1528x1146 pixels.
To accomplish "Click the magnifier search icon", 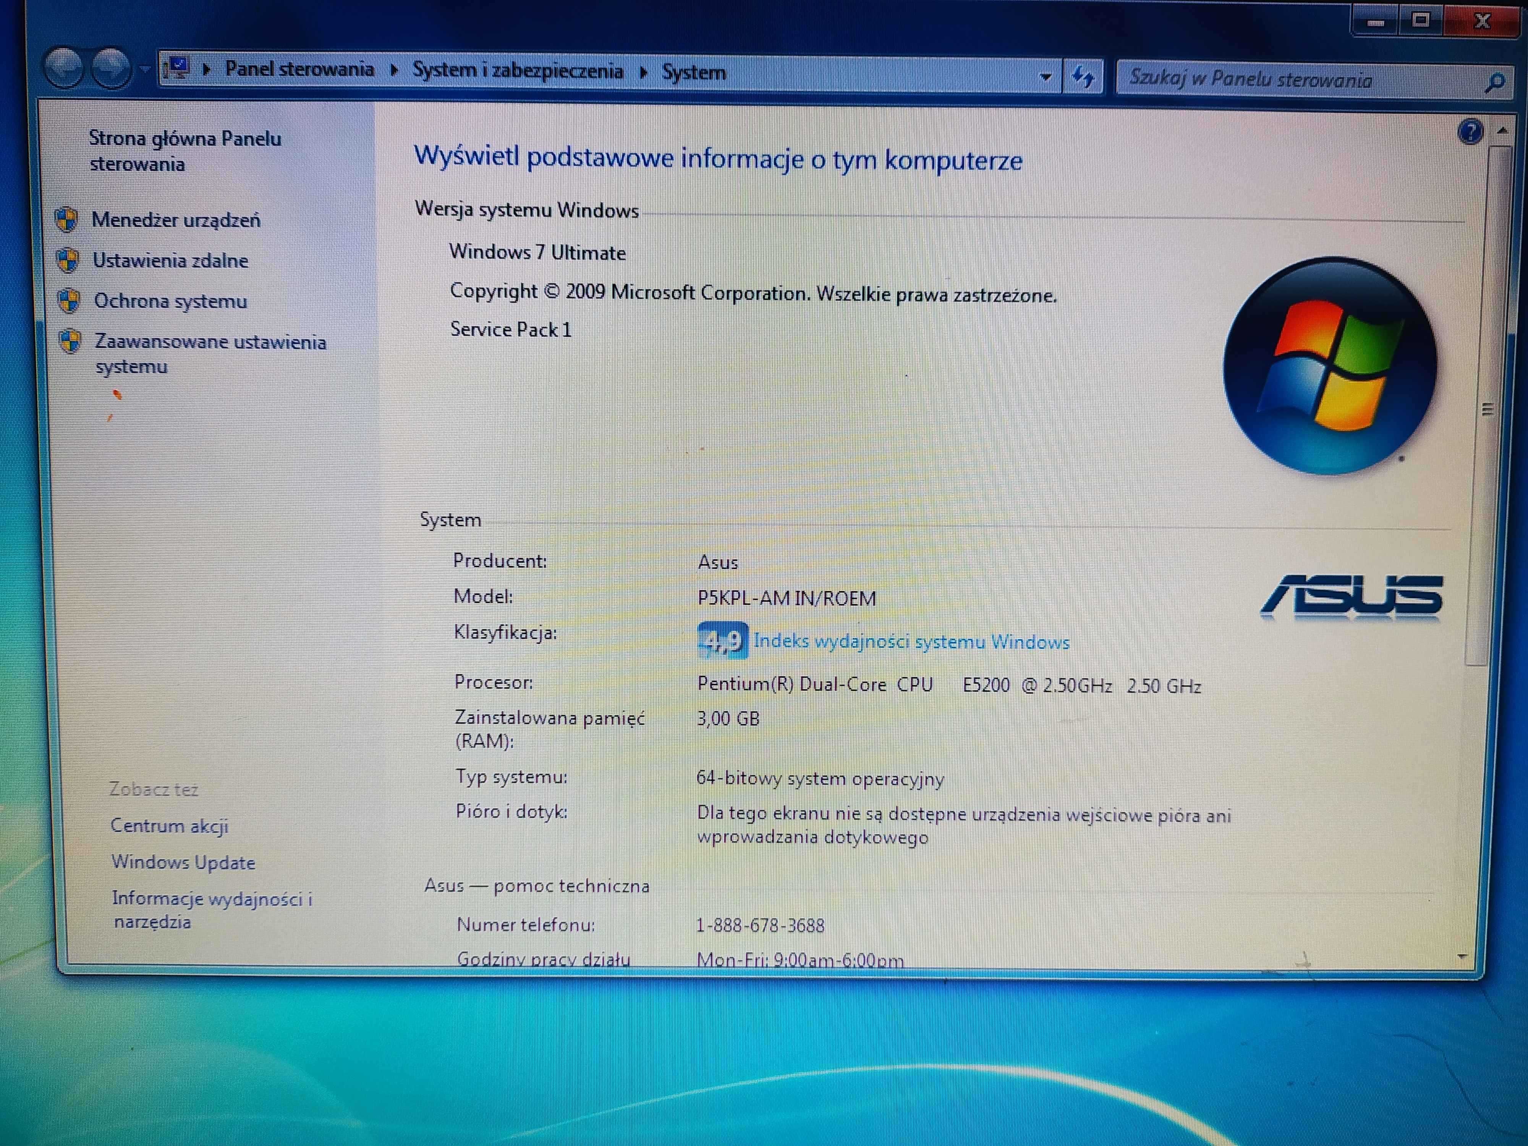I will pos(1494,83).
